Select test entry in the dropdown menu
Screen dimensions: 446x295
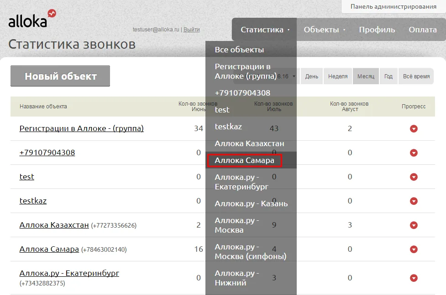(x=251, y=110)
